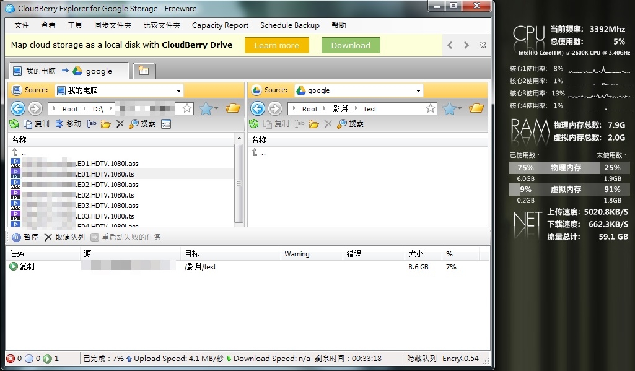635x371 pixels.
Task: Refresh the google pane file list
Action: (254, 123)
